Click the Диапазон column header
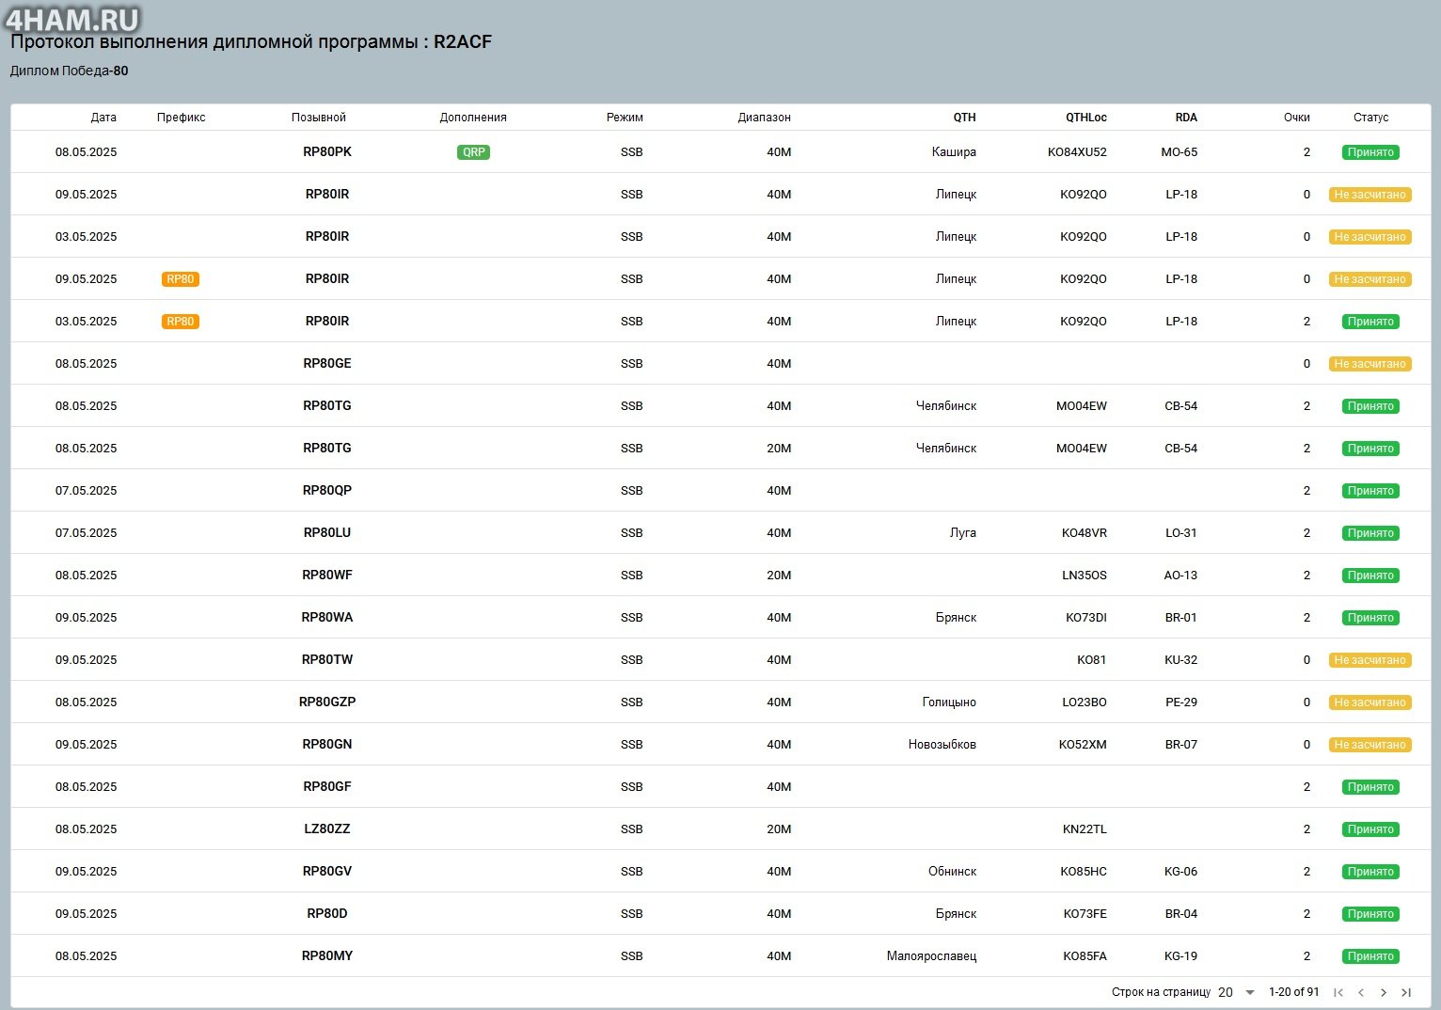 click(764, 118)
